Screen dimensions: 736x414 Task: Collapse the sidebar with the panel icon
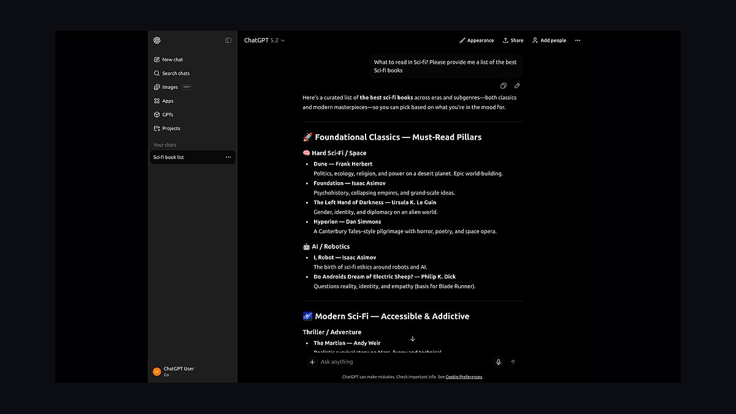228,40
